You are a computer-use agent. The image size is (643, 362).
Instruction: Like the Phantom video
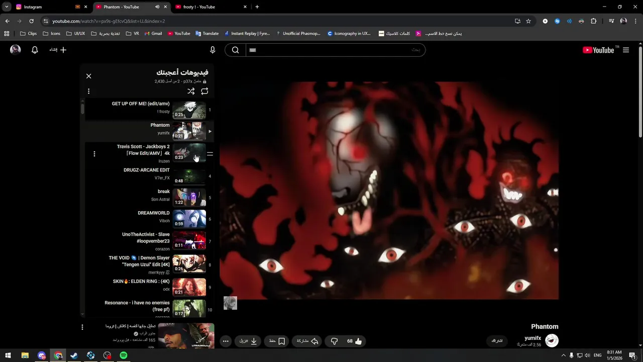pyautogui.click(x=355, y=341)
